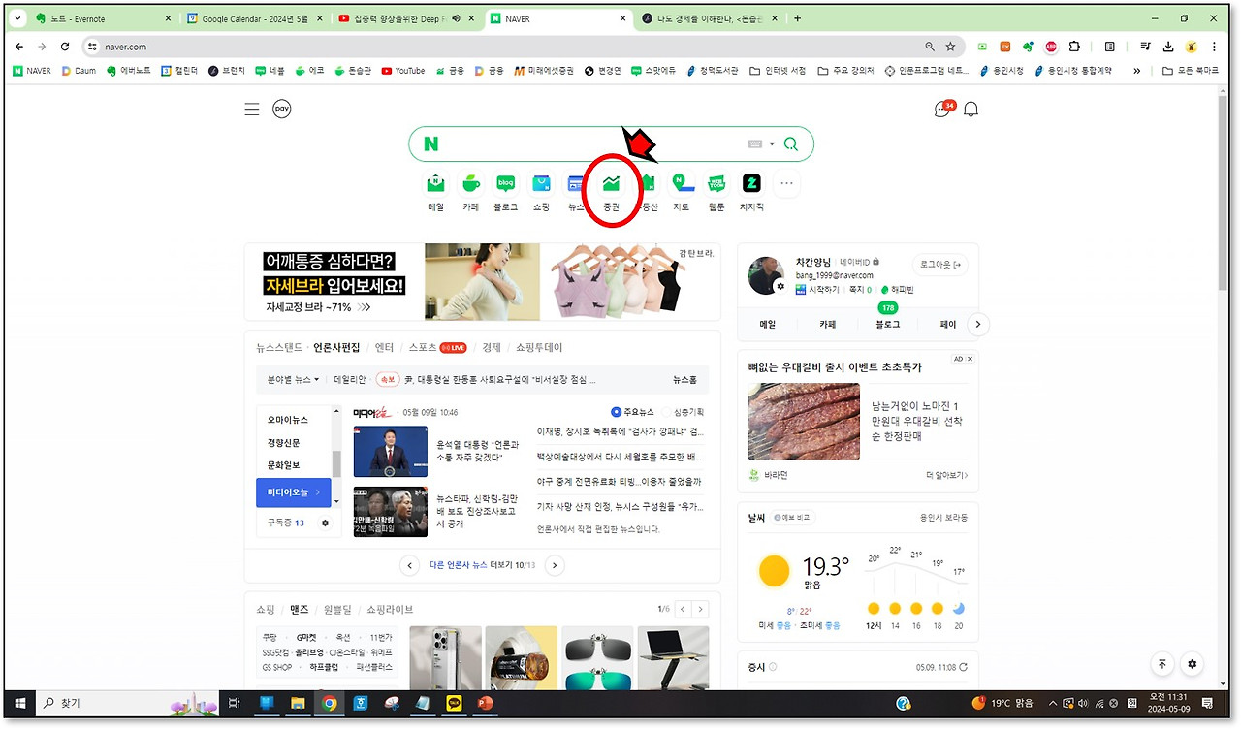Open the 미래에셋증권 bookmark
The width and height of the screenshot is (1241, 729).
[x=544, y=71]
